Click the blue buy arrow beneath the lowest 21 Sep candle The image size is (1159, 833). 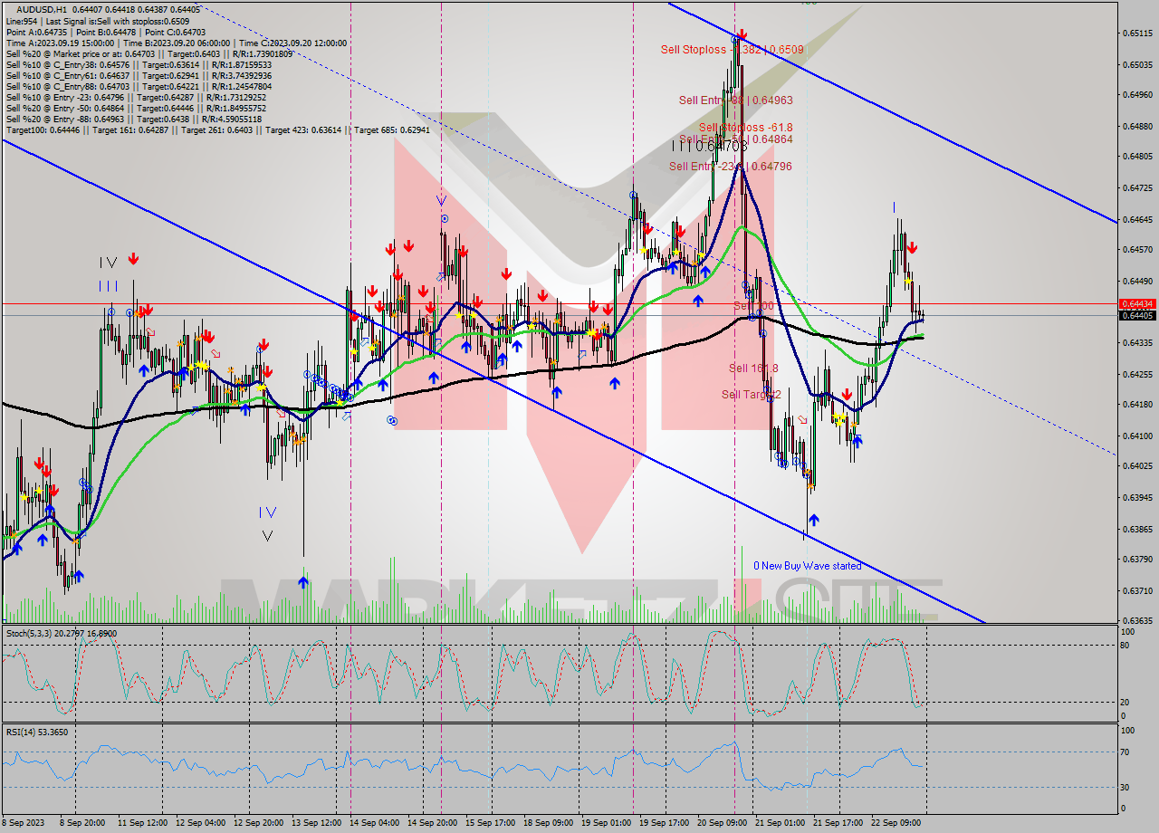[813, 520]
